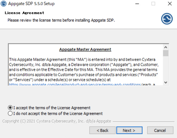The height and width of the screenshot is (138, 177).
Task: Click the review license terms instruction text
Action: click(61, 20)
